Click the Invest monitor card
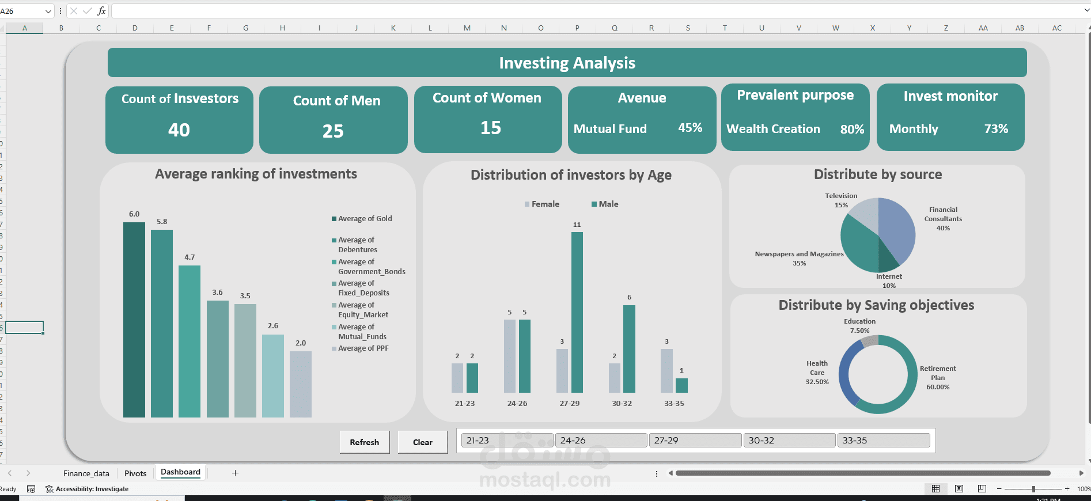The width and height of the screenshot is (1091, 501). click(950, 117)
